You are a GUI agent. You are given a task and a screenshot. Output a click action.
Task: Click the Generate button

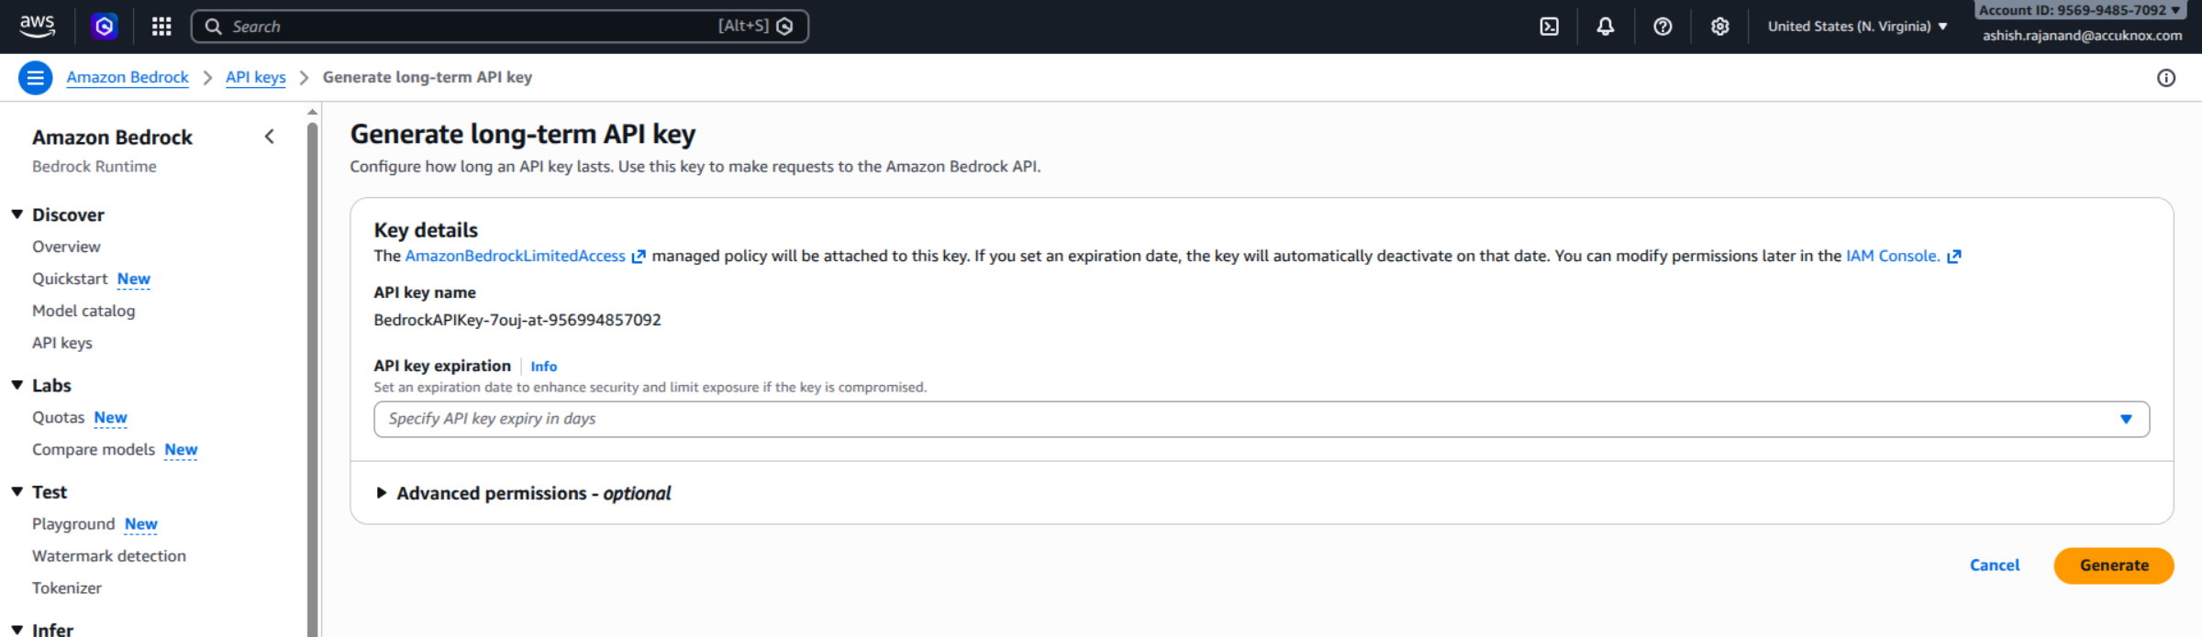tap(2114, 566)
